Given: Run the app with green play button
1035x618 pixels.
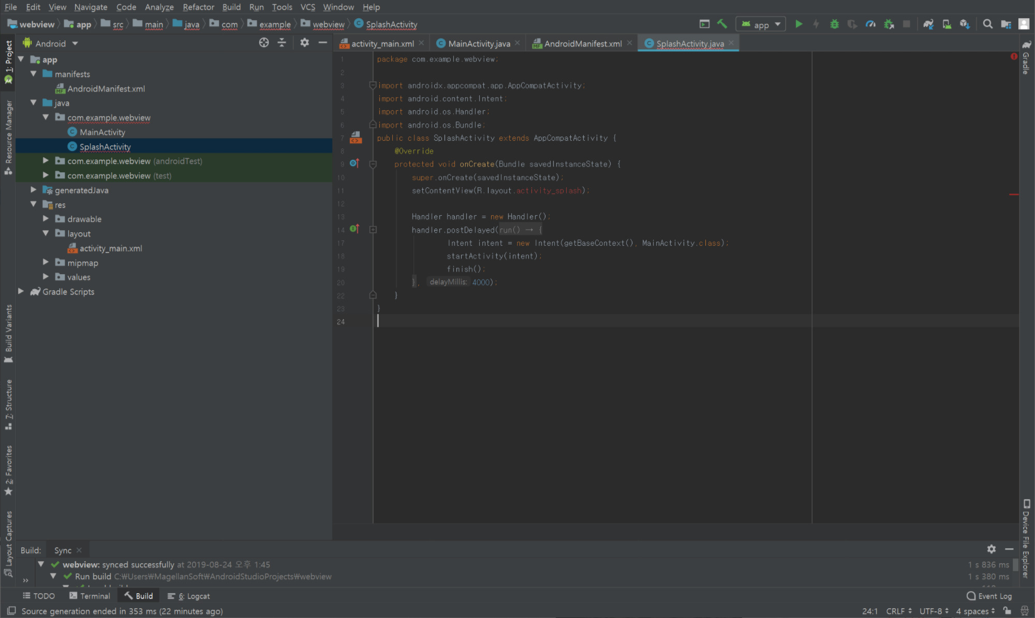Looking at the screenshot, I should tap(799, 24).
